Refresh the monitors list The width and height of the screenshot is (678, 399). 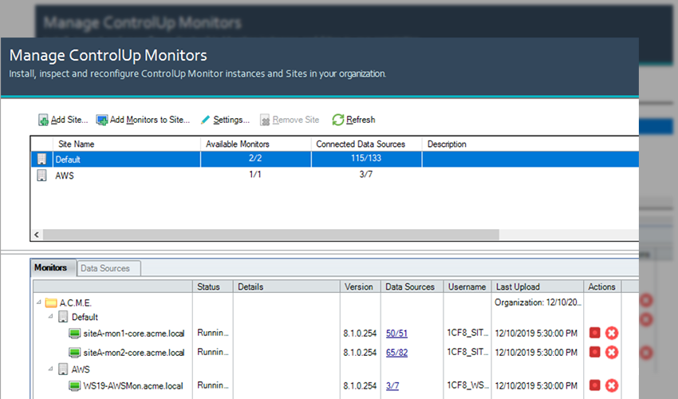(x=353, y=120)
